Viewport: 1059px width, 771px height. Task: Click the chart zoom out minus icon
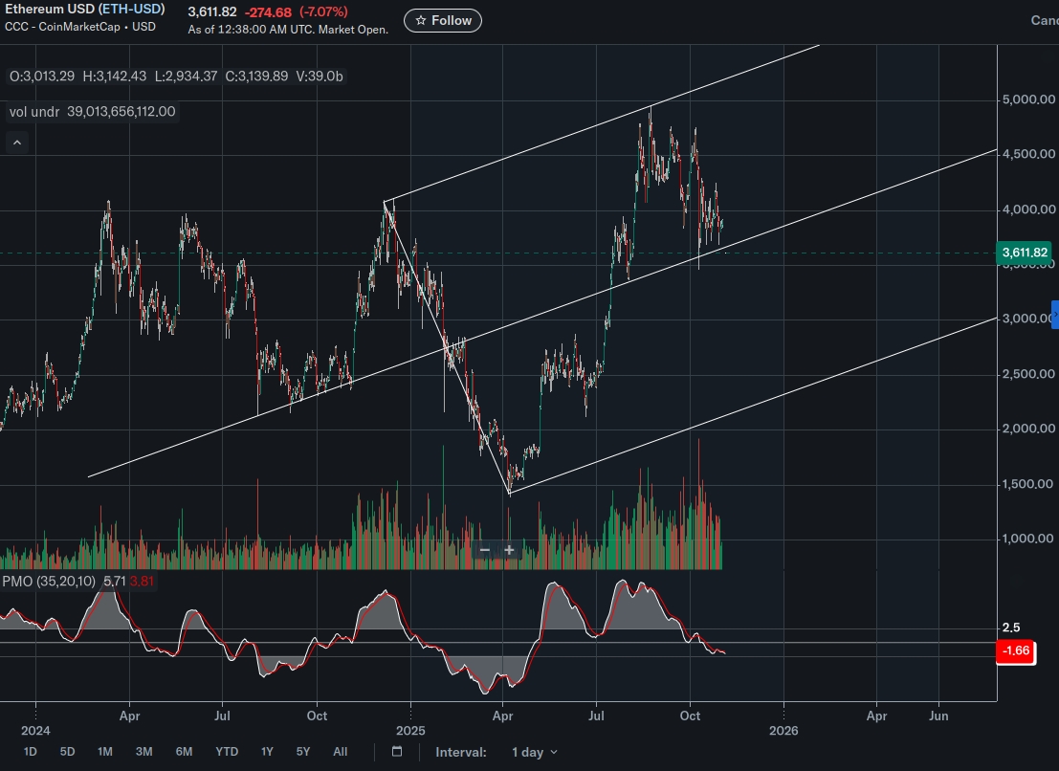click(x=485, y=550)
